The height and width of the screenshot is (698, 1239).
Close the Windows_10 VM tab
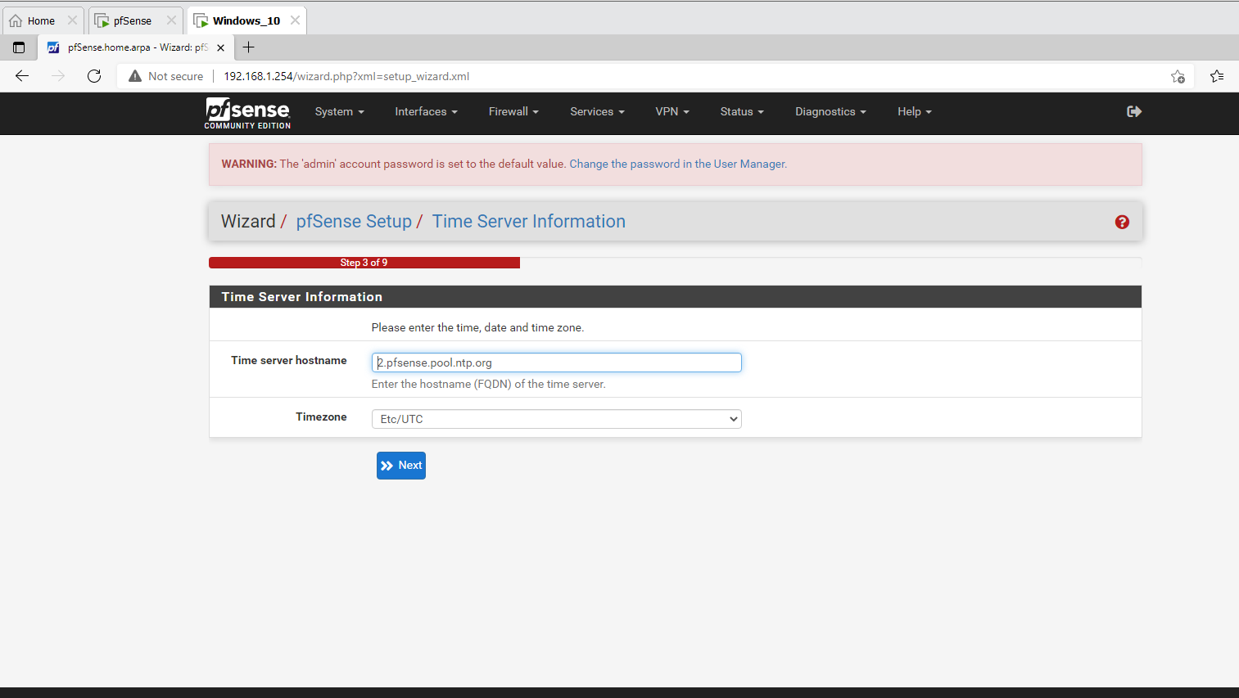(x=295, y=20)
